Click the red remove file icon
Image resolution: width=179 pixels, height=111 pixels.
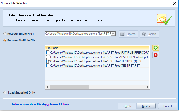point(156,55)
